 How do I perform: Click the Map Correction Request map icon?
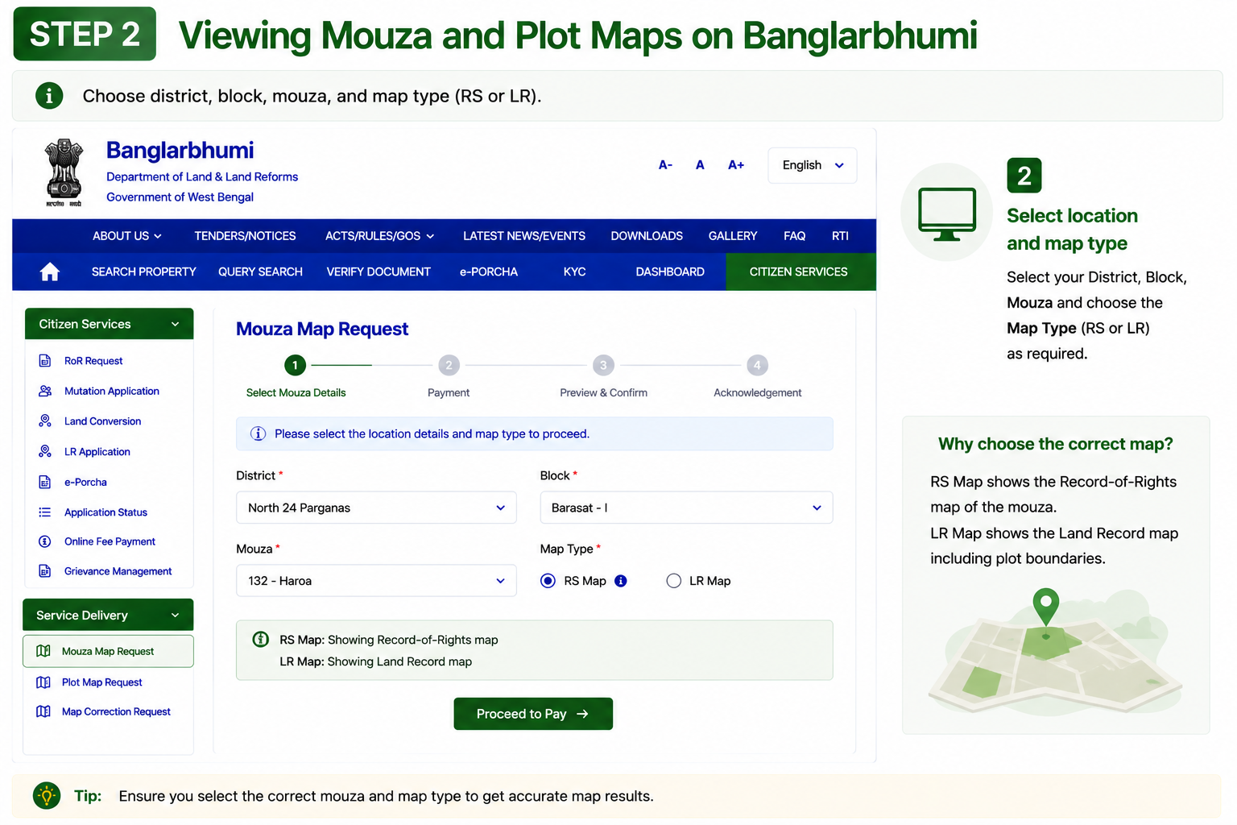pyautogui.click(x=43, y=711)
